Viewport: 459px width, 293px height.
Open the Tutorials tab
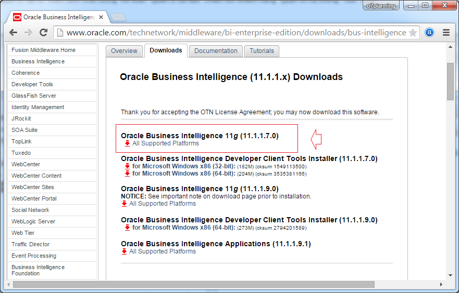pos(262,51)
